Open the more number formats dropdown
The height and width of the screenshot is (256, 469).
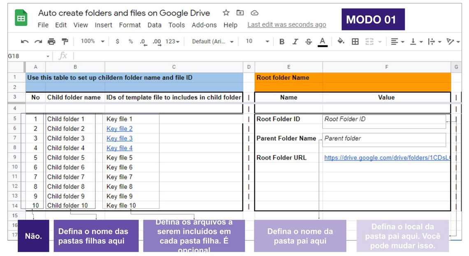click(x=173, y=42)
